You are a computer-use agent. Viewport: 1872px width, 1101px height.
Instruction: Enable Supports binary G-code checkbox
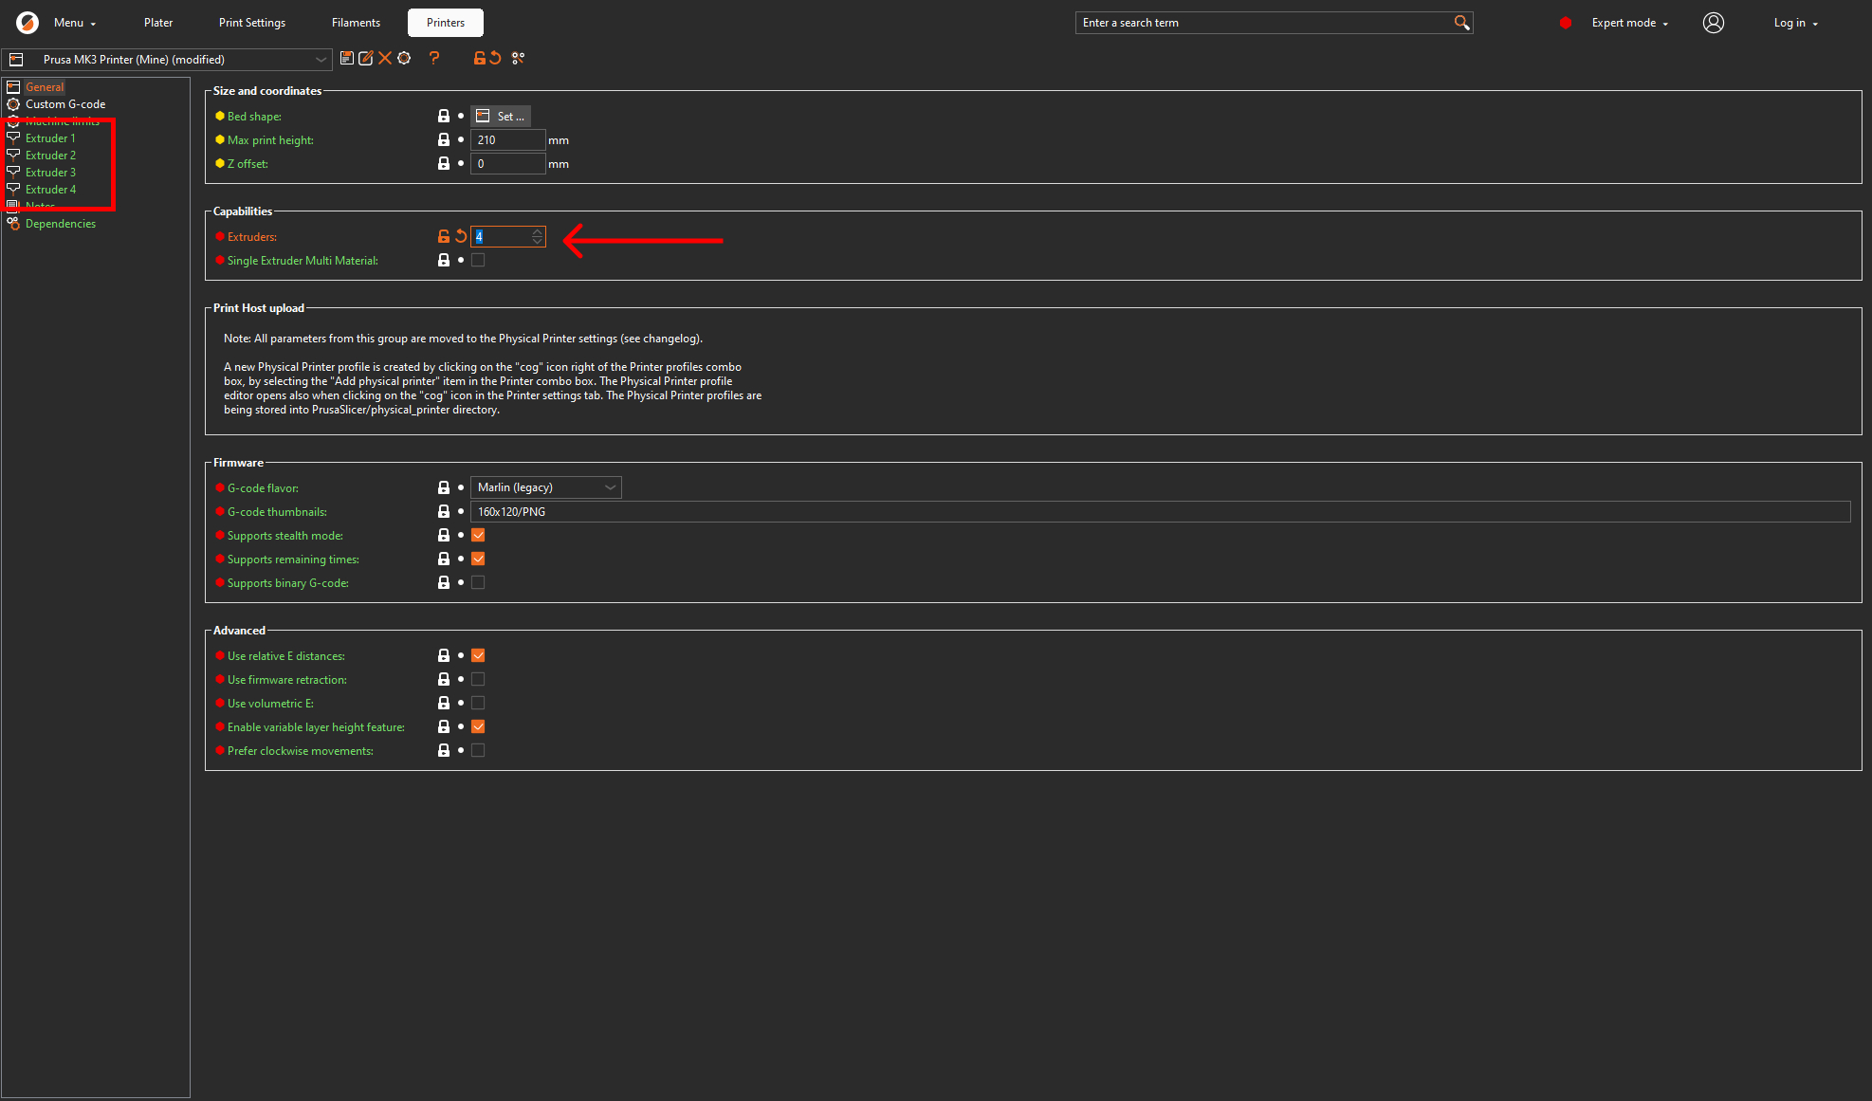point(478,582)
